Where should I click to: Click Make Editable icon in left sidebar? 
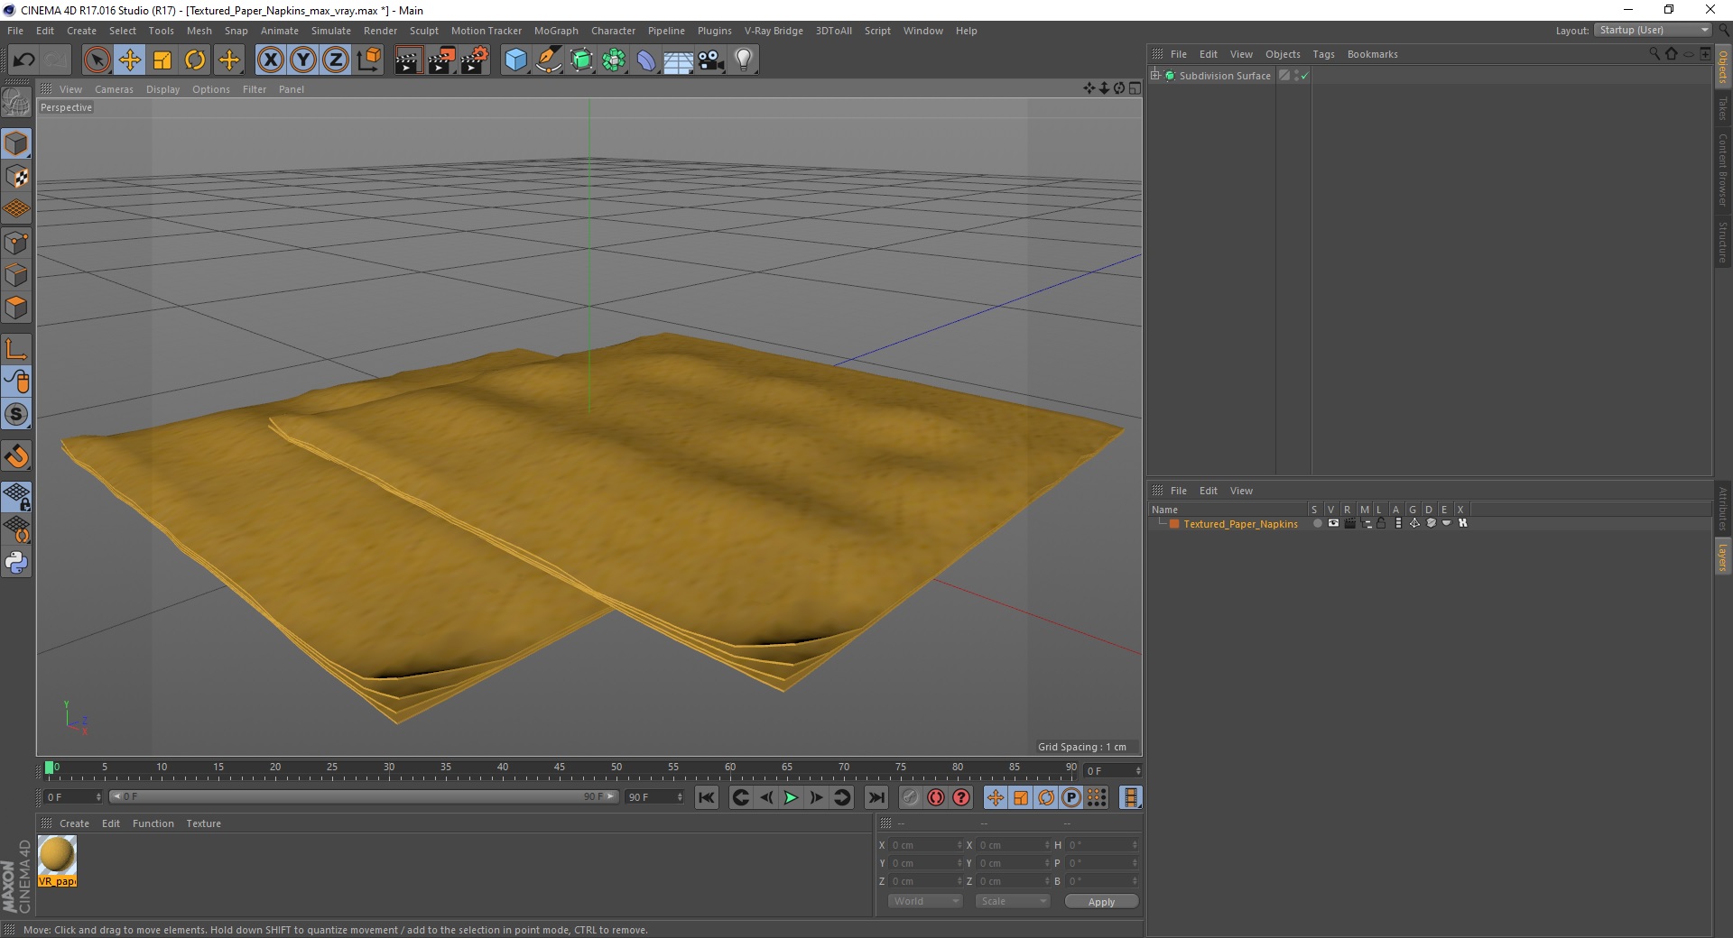pyautogui.click(x=16, y=102)
